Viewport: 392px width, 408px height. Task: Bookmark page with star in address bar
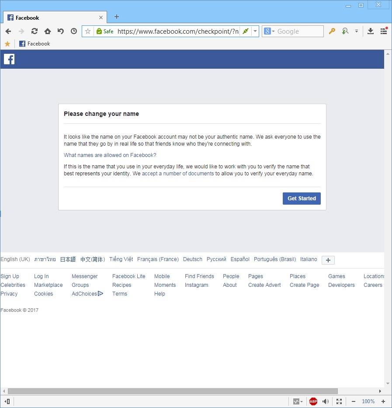(x=88, y=31)
